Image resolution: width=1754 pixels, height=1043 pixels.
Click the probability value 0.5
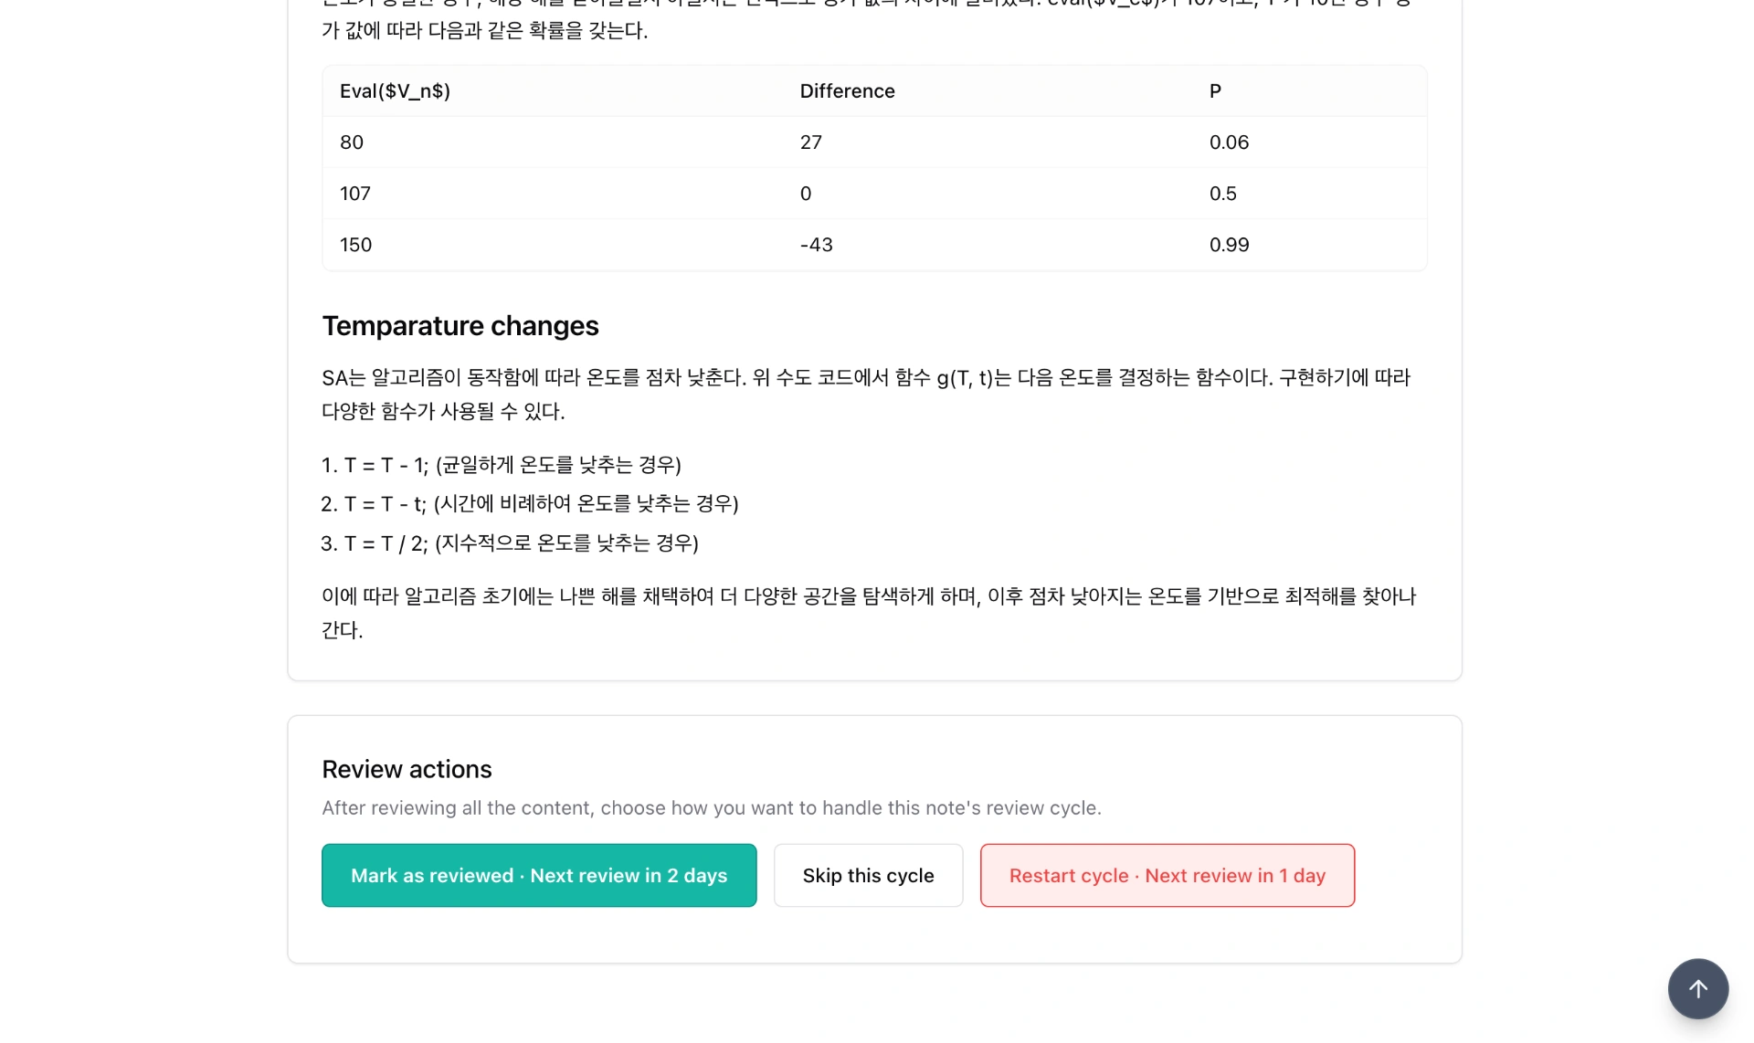[x=1222, y=194]
